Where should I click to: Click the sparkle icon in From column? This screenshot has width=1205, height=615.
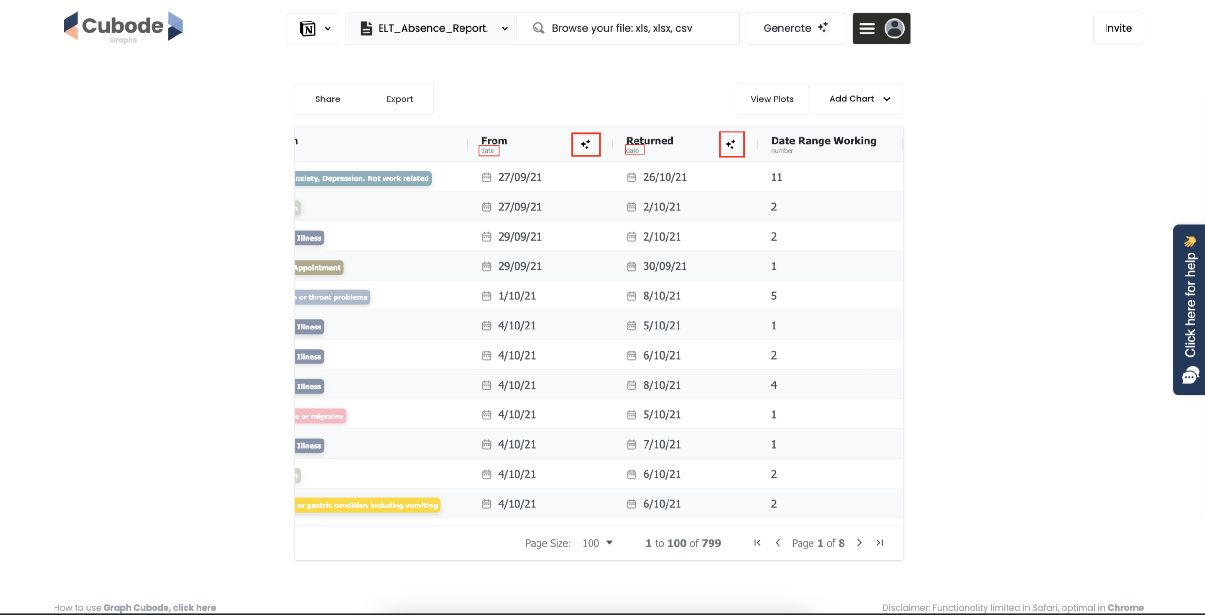(586, 144)
